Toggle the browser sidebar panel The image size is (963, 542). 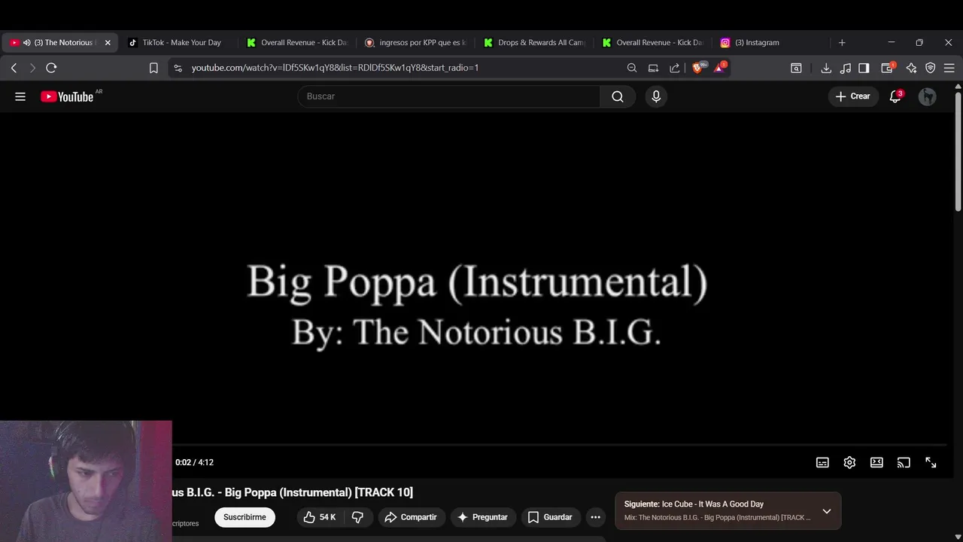click(x=864, y=68)
